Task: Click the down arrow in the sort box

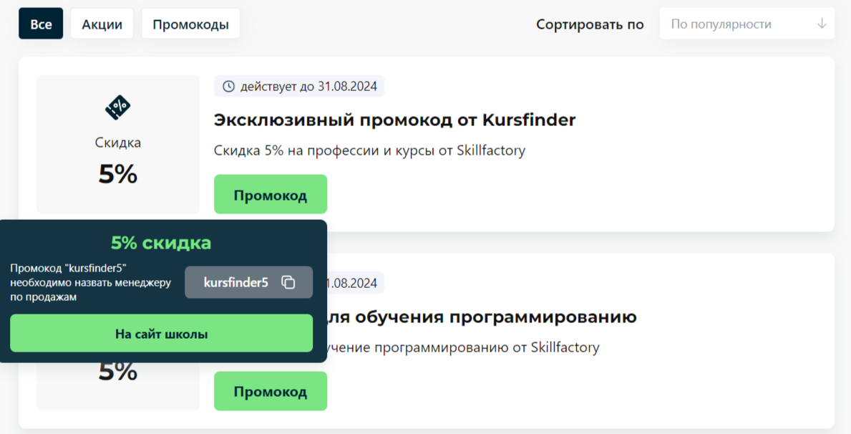Action: pyautogui.click(x=822, y=24)
